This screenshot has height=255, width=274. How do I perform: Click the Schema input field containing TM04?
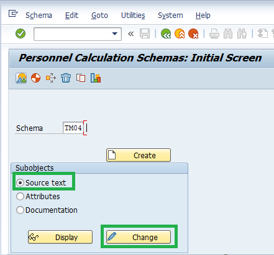[x=73, y=128]
